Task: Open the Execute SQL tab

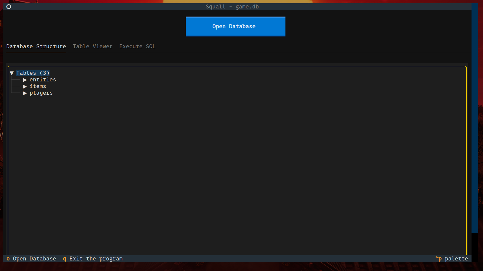Action: 137,46
